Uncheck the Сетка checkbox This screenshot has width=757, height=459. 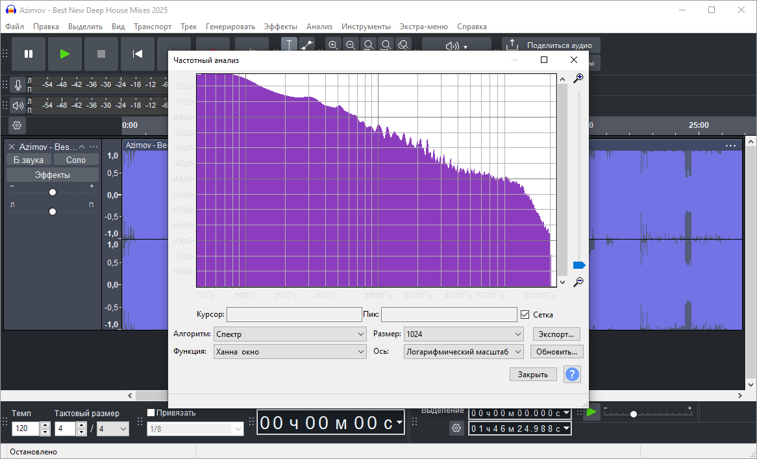click(525, 315)
